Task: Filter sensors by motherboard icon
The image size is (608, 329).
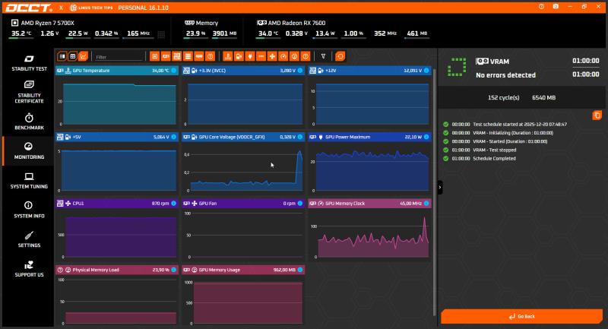Action: 177,56
